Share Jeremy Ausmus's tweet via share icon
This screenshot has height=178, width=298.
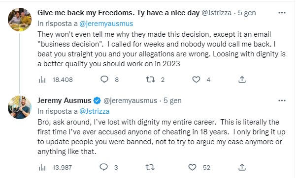tap(242, 167)
